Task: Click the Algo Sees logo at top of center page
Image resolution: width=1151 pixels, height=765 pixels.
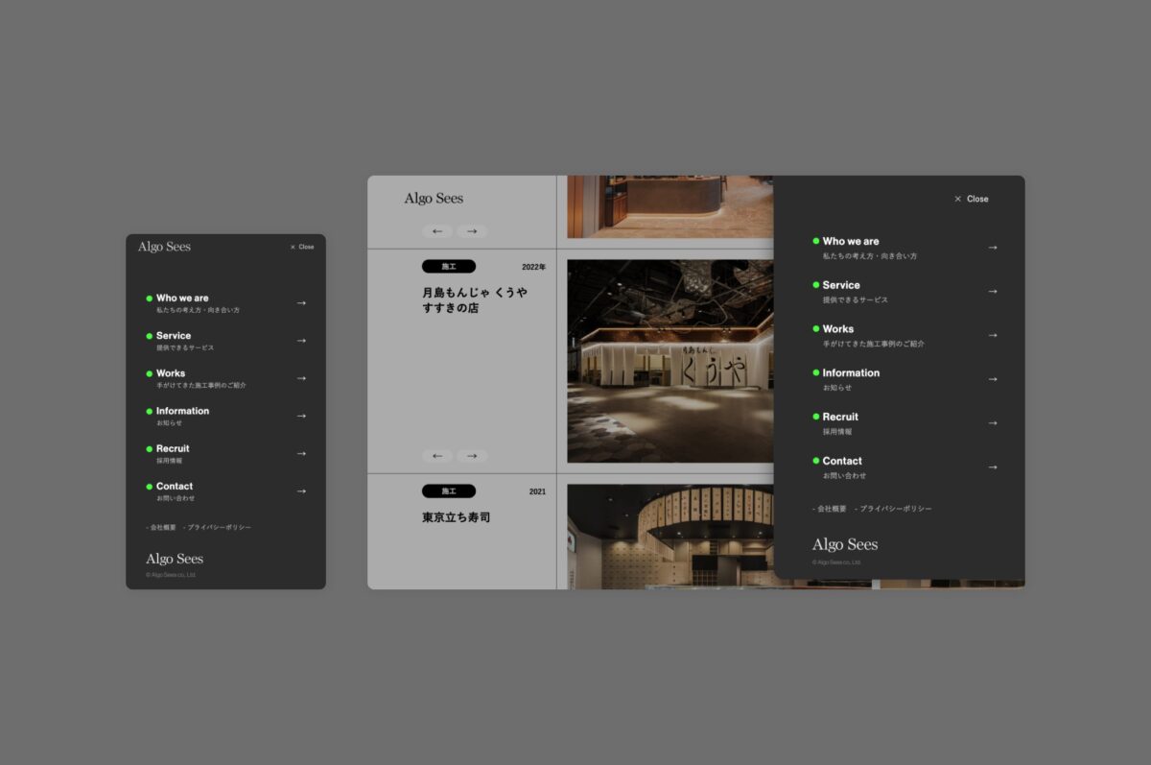Action: [x=434, y=199]
